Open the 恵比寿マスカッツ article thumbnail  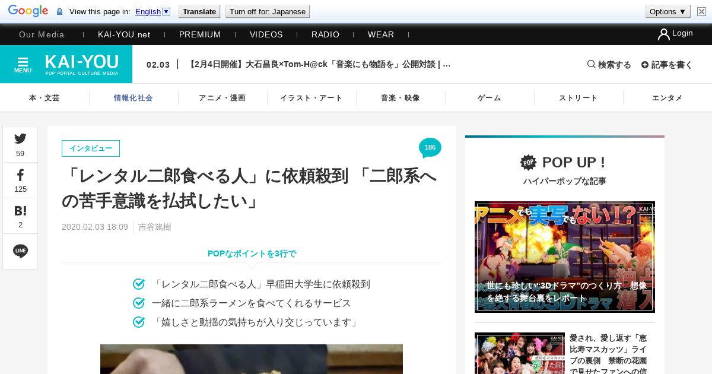[x=520, y=353]
